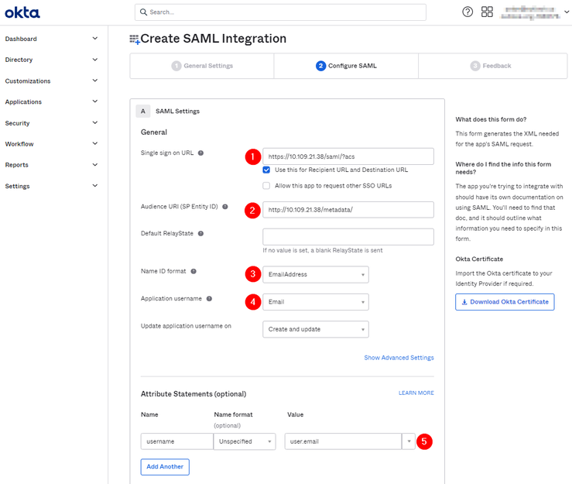
Task: Open the Application username dropdown
Action: click(x=316, y=302)
